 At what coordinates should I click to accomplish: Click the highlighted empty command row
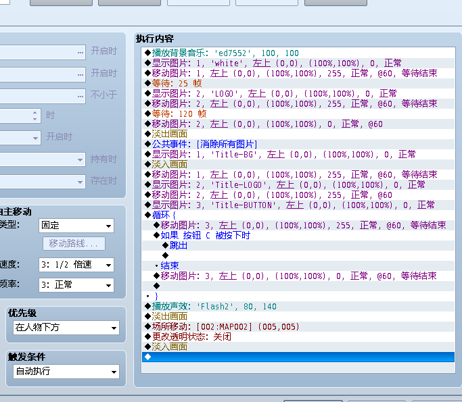tap(298, 357)
